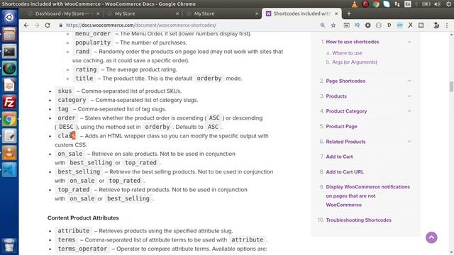Select the Shortcodes included tab

301,13
